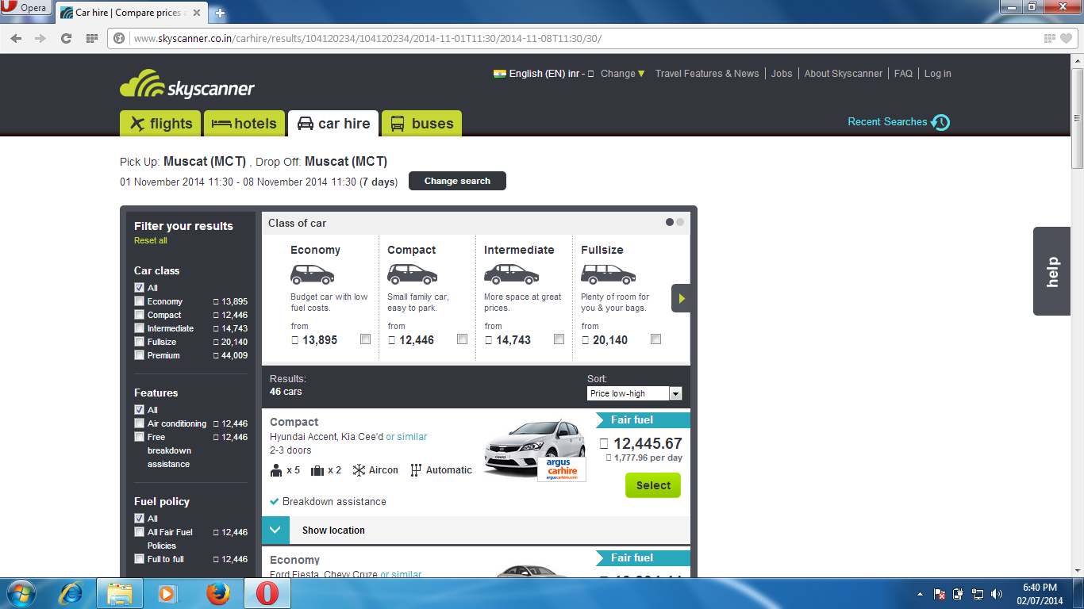The width and height of the screenshot is (1084, 609).
Task: Check the All Fair Fuel Policies filter
Action: [140, 532]
